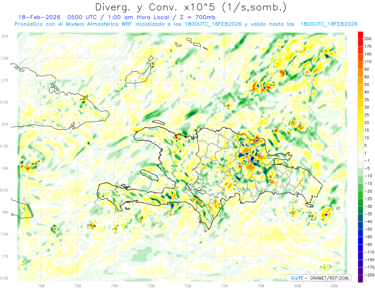Image resolution: width=375 pixels, height=290 pixels.
Task: Pick the purple colorbar segment below -200
Action: [x=361, y=278]
